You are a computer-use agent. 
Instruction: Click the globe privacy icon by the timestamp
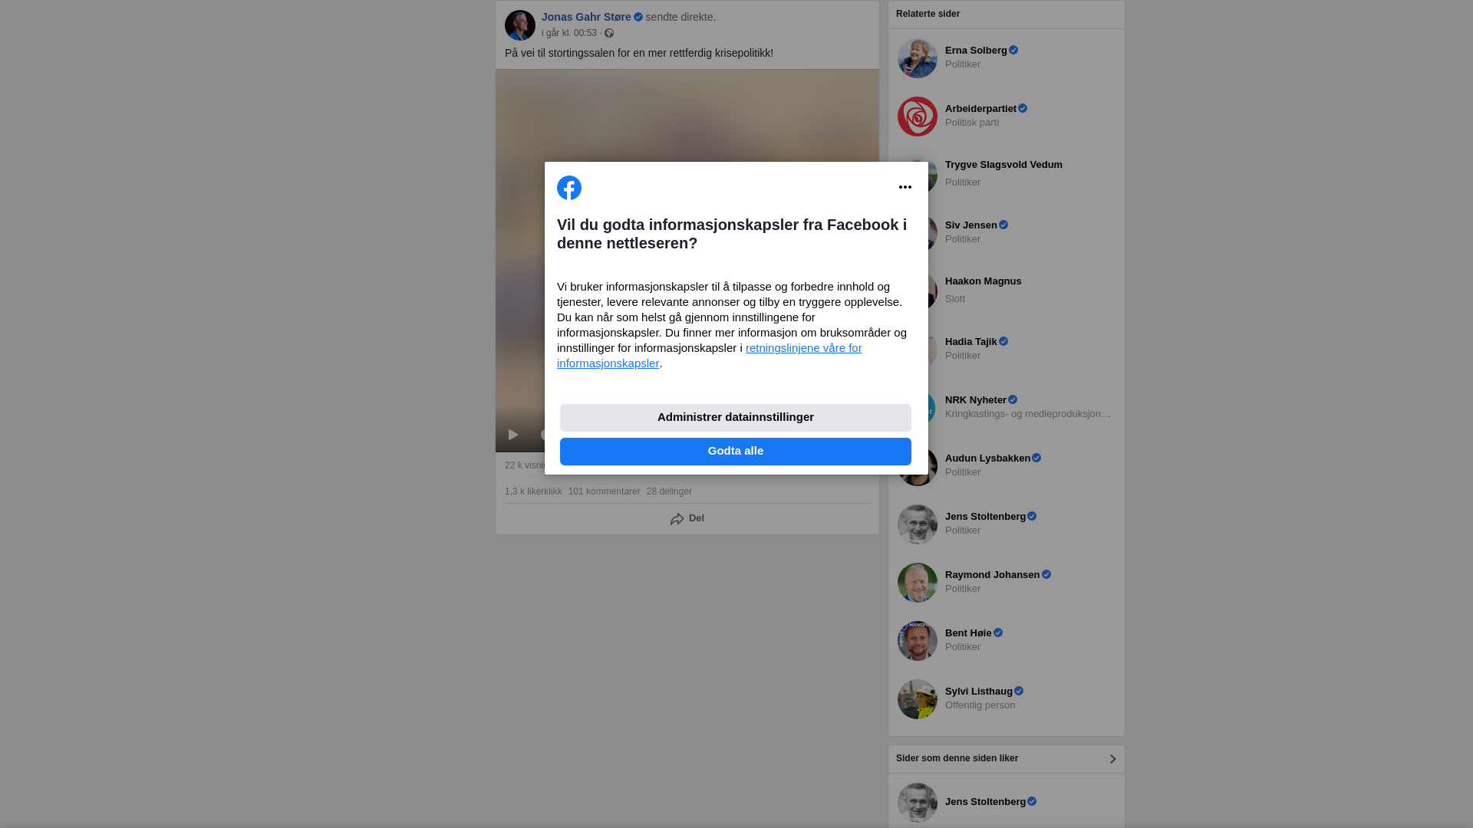[609, 33]
